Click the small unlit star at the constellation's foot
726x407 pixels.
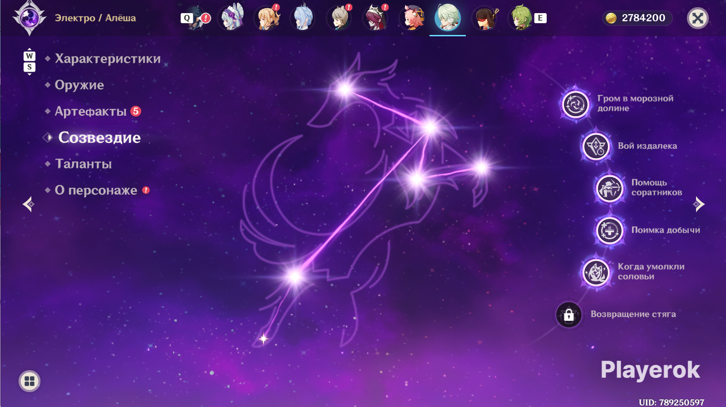click(x=263, y=338)
